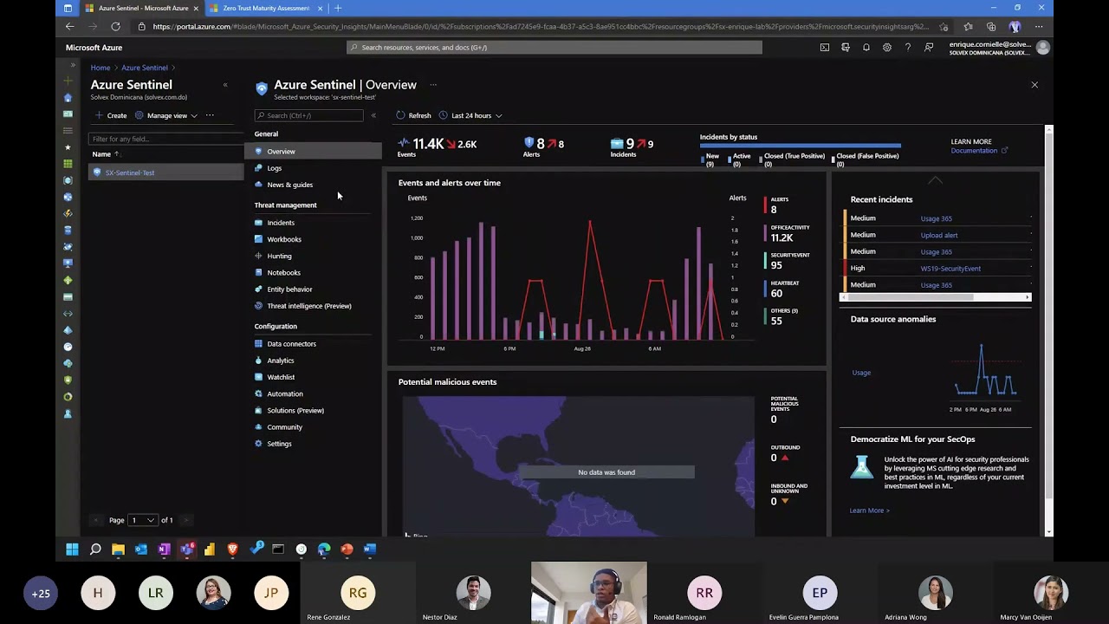Collapse the Sentinel navigation menu

373,115
